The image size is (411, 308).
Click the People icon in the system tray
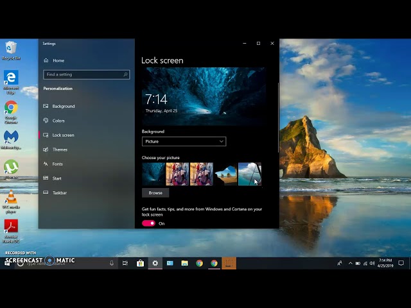point(340,263)
